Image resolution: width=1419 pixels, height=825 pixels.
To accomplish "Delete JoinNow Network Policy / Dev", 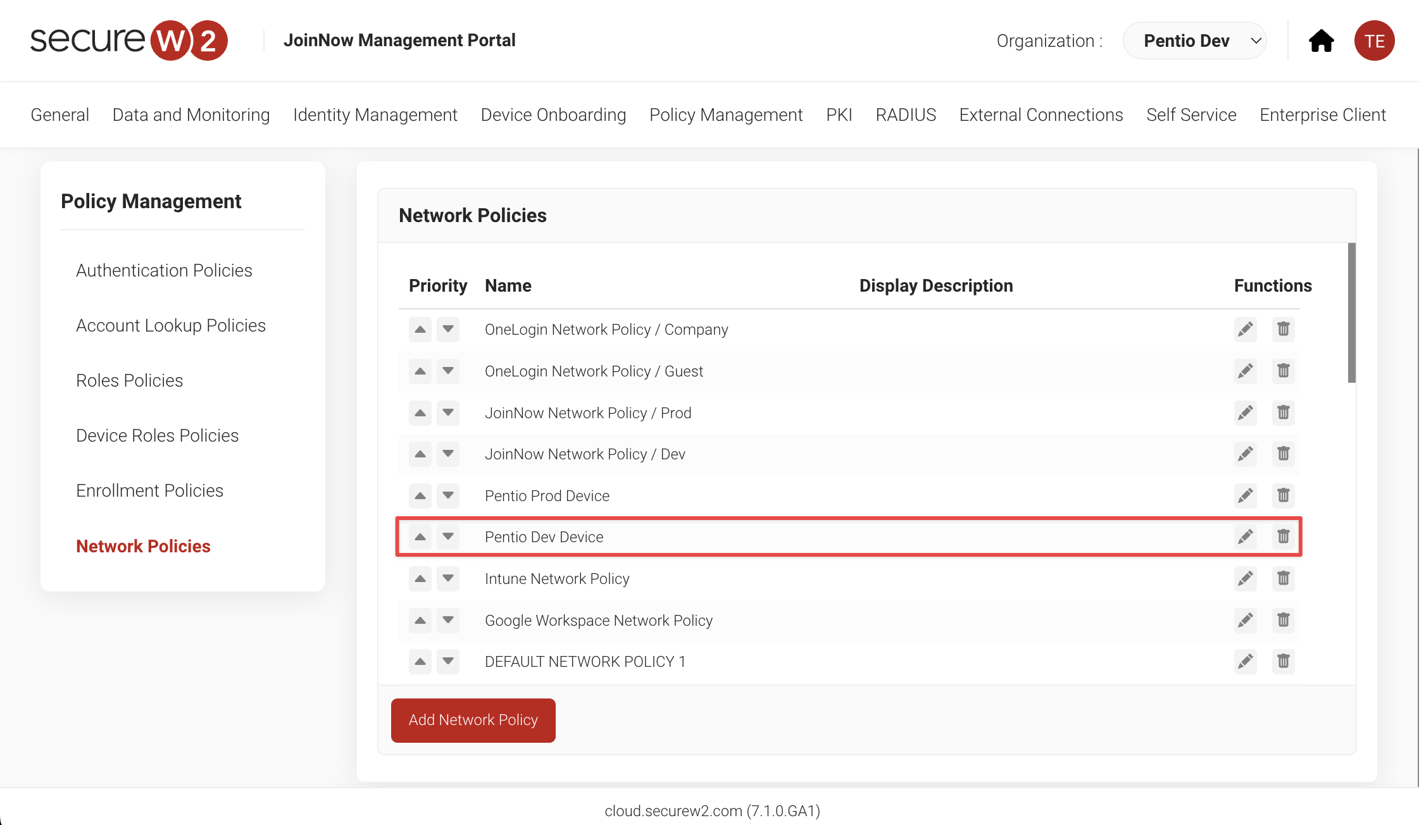I will click(1283, 454).
